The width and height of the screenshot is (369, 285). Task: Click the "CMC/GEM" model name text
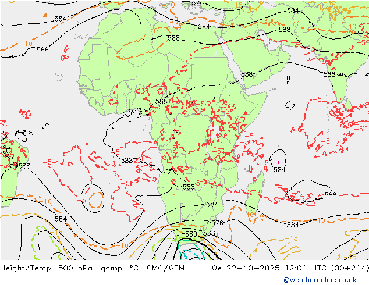click(165, 268)
